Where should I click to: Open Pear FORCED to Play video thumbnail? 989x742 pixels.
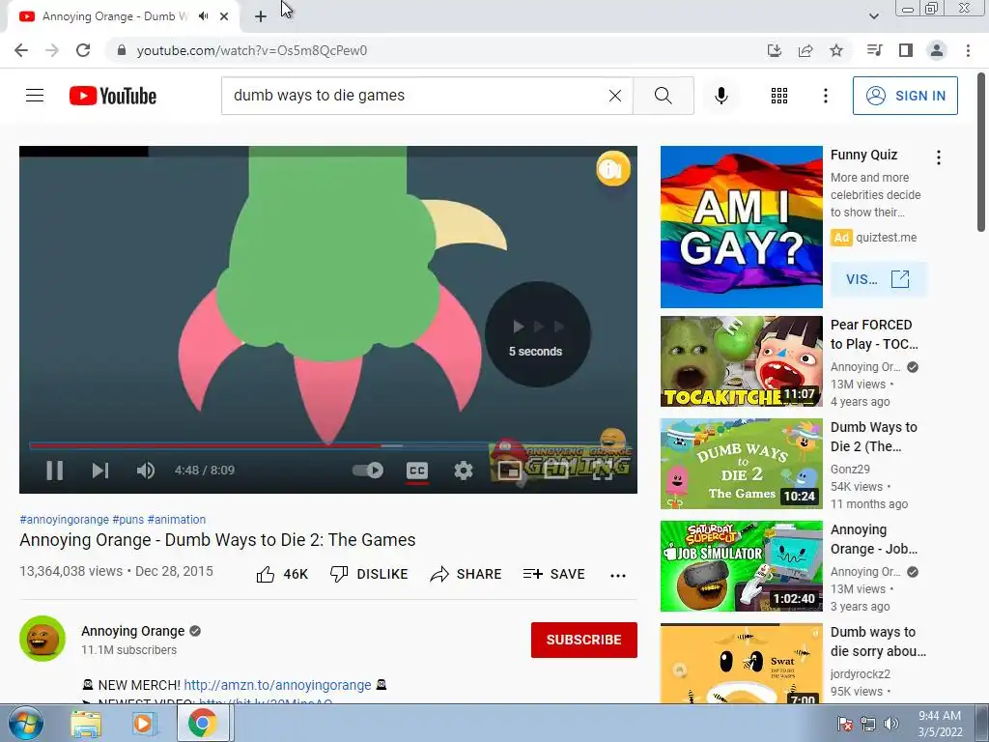[742, 361]
